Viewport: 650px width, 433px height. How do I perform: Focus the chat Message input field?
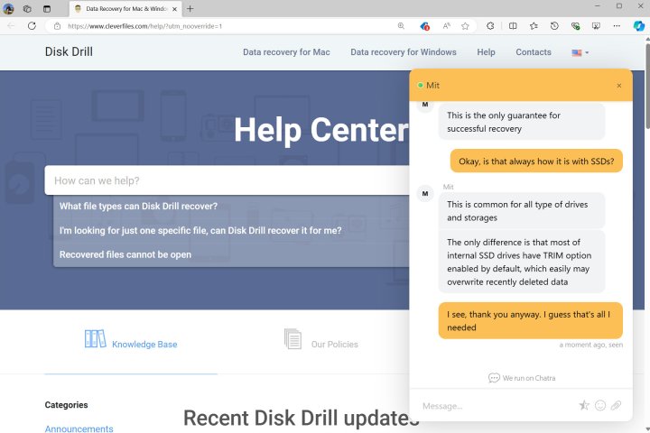[495, 406]
